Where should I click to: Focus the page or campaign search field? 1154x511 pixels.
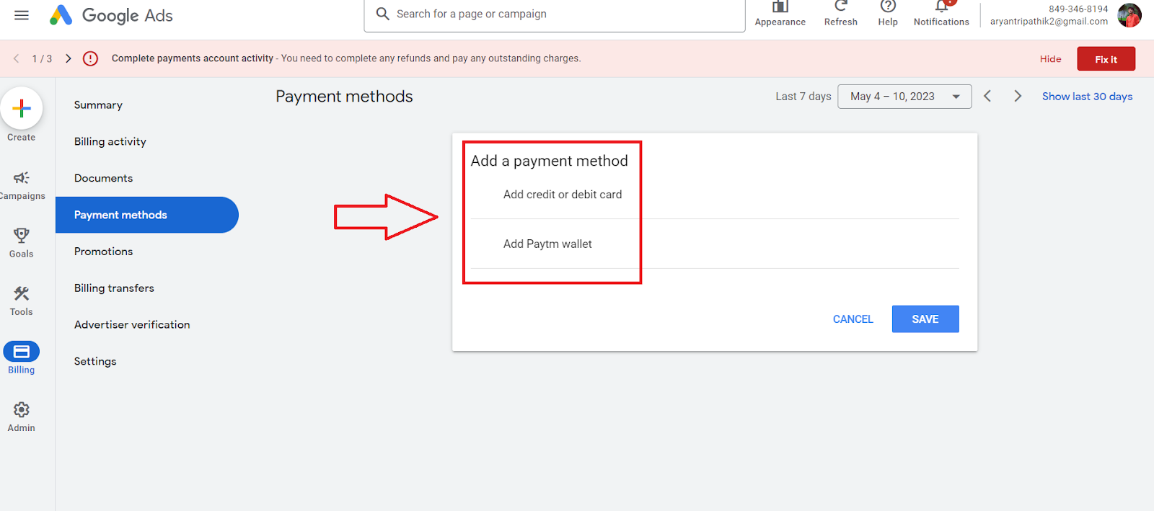[555, 14]
